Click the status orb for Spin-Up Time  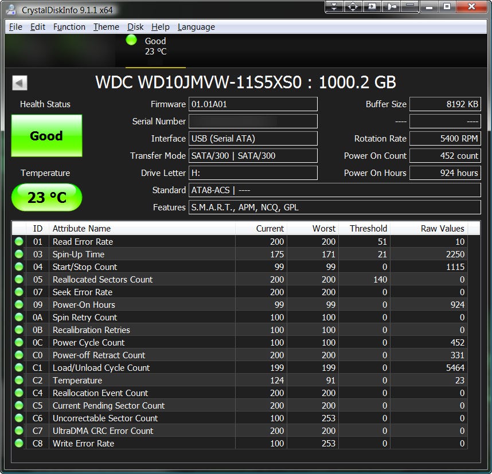pos(19,254)
